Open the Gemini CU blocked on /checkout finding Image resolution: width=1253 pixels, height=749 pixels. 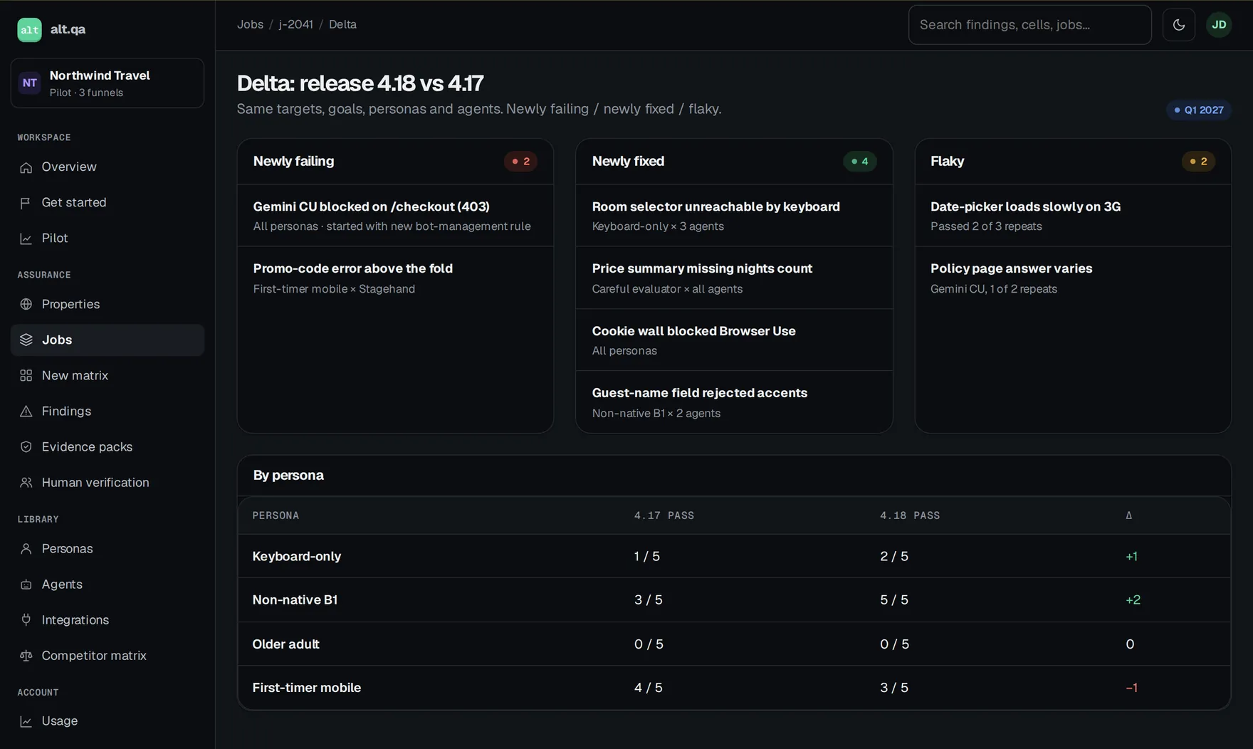click(x=395, y=216)
